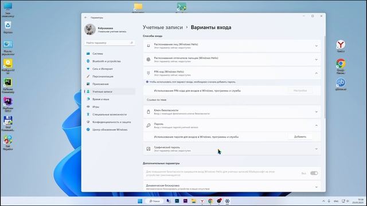Click the red round app taskbar icon
This screenshot has width=367, height=206.
click(x=219, y=201)
